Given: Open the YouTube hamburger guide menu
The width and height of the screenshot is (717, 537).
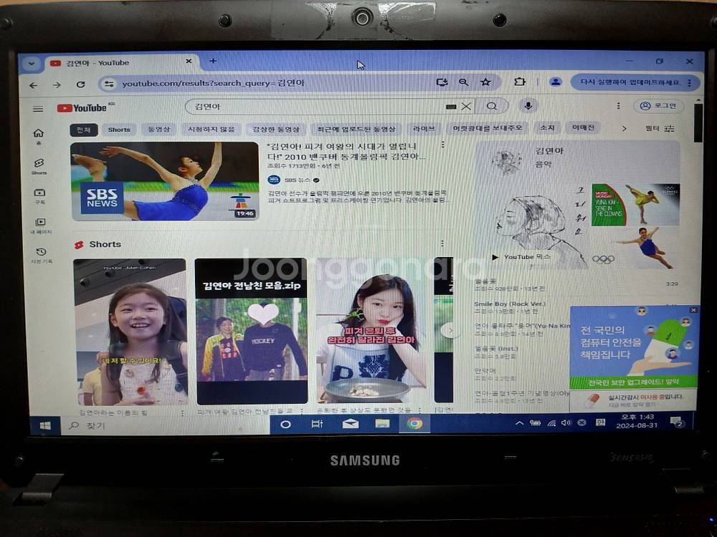Looking at the screenshot, I should coord(38,109).
